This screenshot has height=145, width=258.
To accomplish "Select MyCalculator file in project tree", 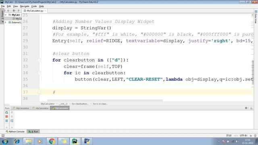I will [x=17, y=19].
